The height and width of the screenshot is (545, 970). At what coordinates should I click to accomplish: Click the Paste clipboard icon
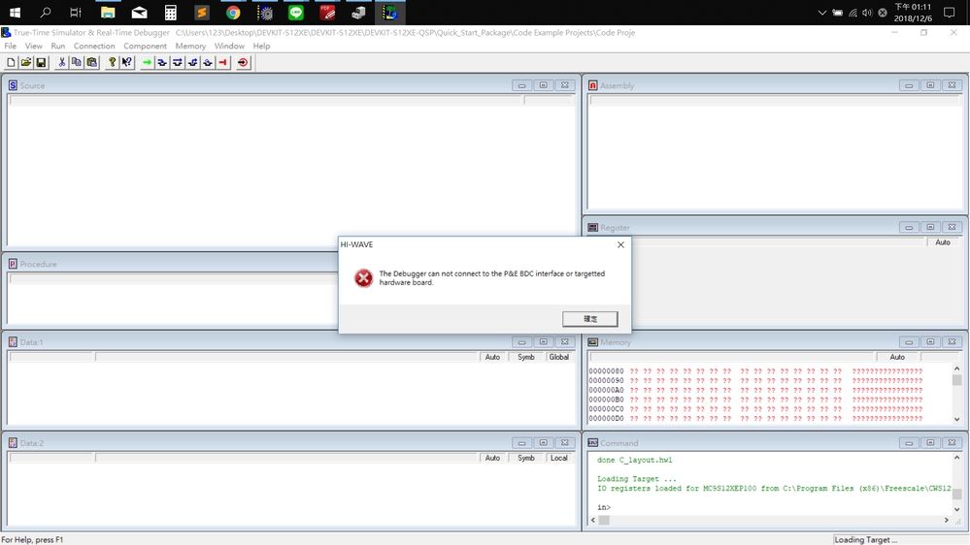[x=92, y=62]
